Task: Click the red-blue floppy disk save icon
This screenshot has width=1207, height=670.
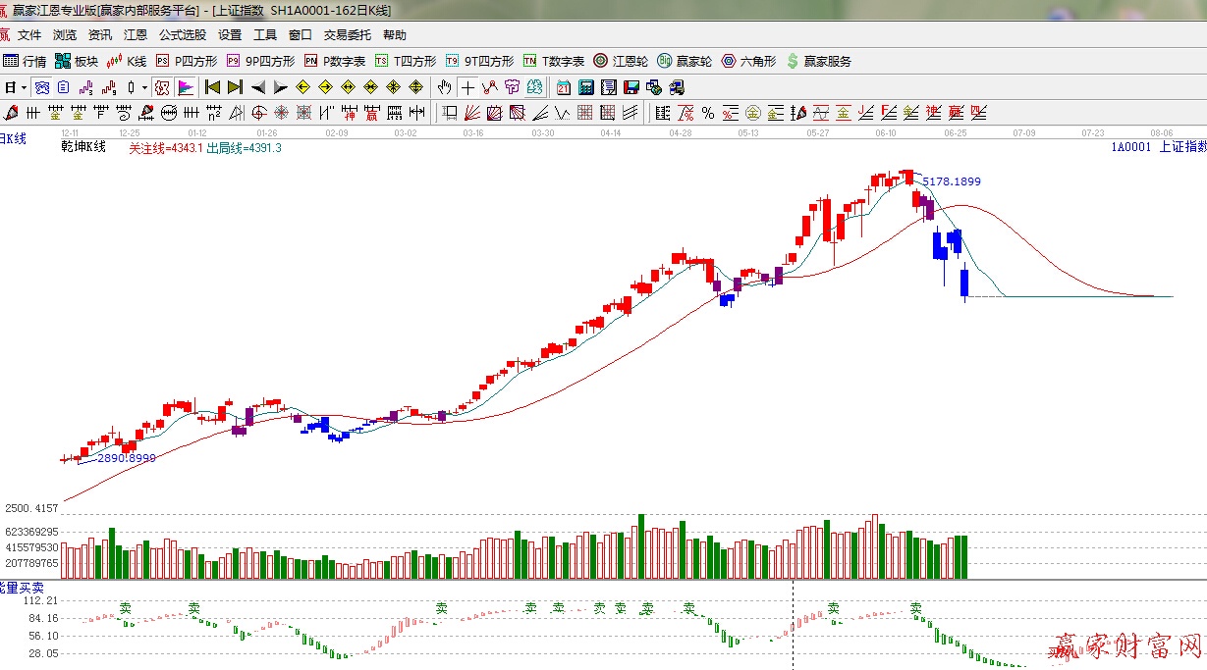Action: 631,87
